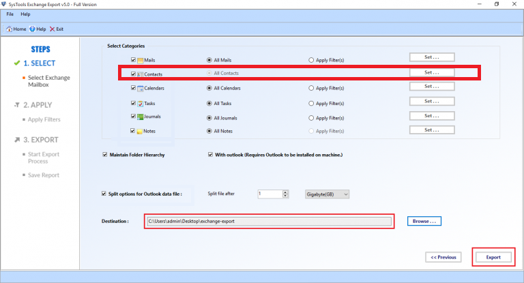Select the All Notes radio button

[x=209, y=132]
